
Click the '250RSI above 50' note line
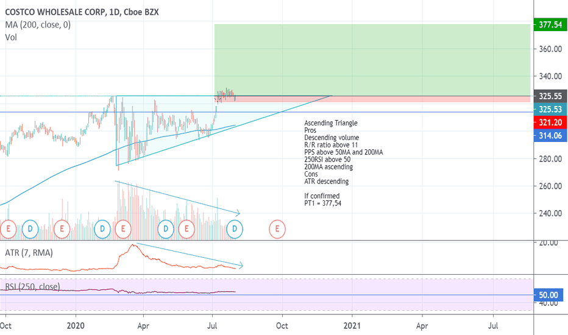pyautogui.click(x=327, y=160)
